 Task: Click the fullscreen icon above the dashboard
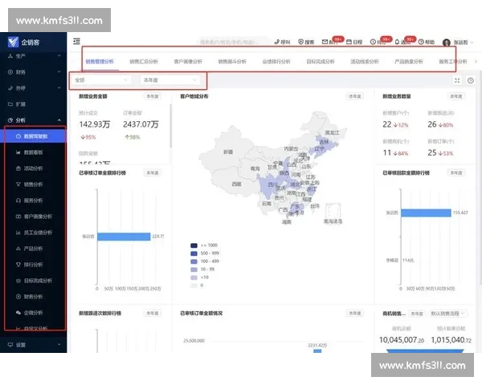pos(457,80)
